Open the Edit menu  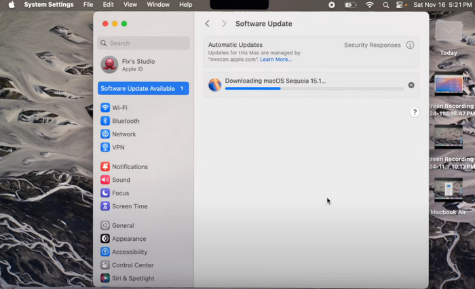[108, 5]
